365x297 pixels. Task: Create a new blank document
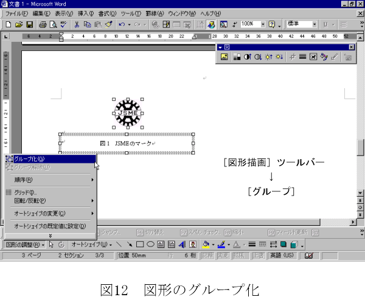tap(9, 24)
